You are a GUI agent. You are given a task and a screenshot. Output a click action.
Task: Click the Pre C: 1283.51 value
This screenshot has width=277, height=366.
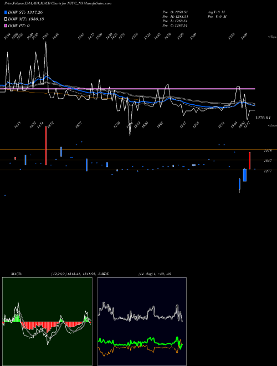(175, 26)
